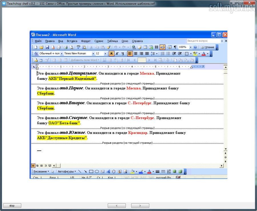Toggle the Drawing toolbar button
257x211 pixels.
tap(162, 47)
